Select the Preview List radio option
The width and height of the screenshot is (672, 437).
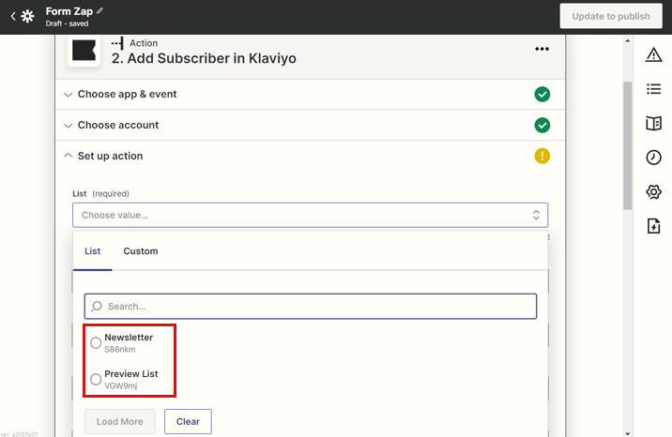[x=96, y=379]
